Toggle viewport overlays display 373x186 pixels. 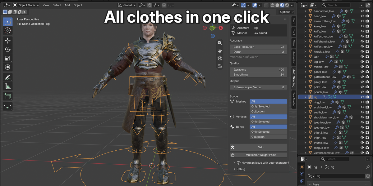(x=255, y=5)
